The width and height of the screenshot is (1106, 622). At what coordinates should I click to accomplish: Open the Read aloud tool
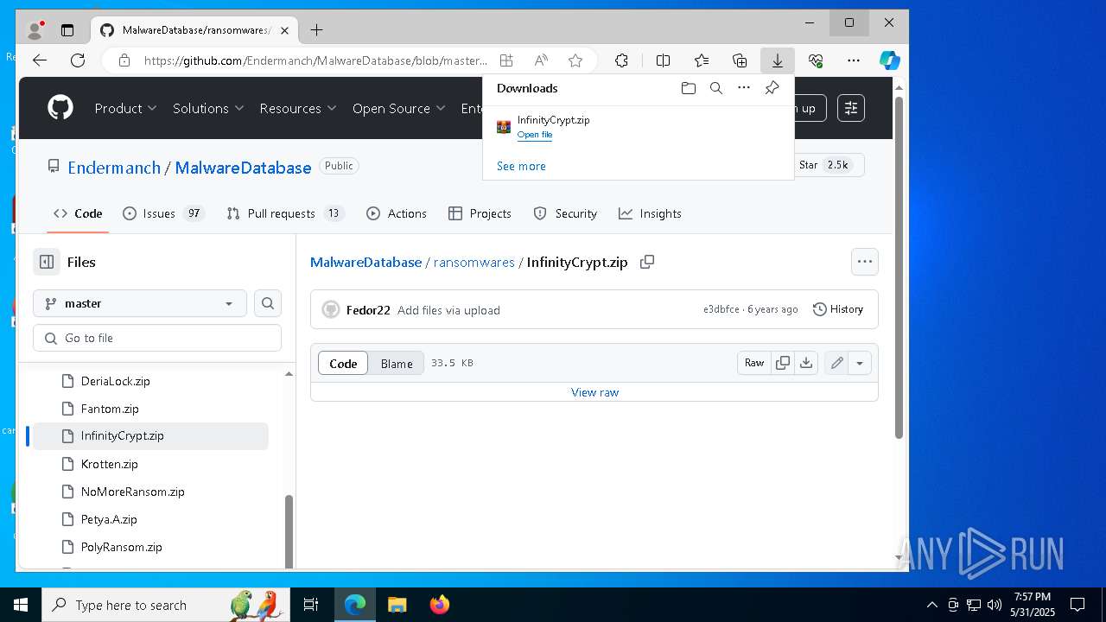click(541, 60)
